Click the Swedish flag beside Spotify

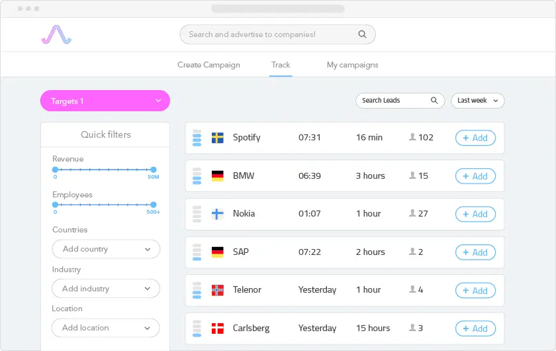pyautogui.click(x=217, y=138)
